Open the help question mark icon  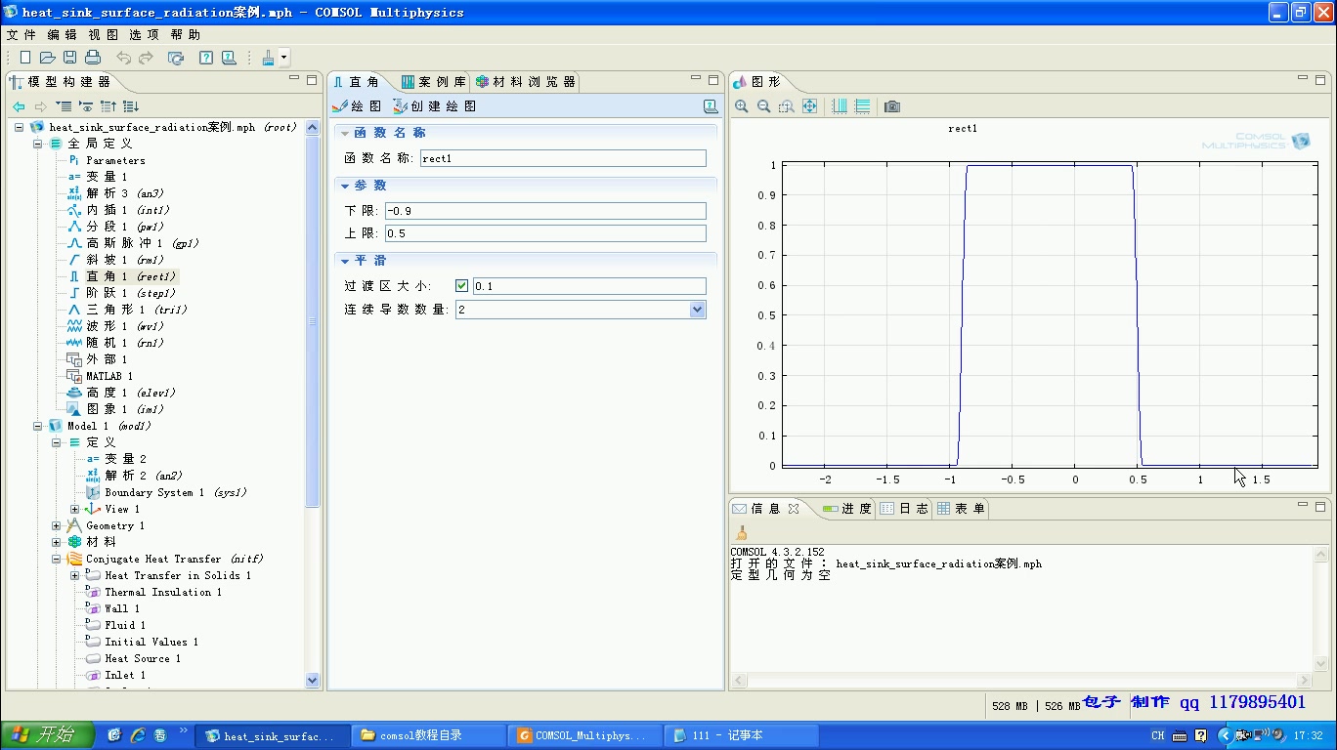coord(206,58)
